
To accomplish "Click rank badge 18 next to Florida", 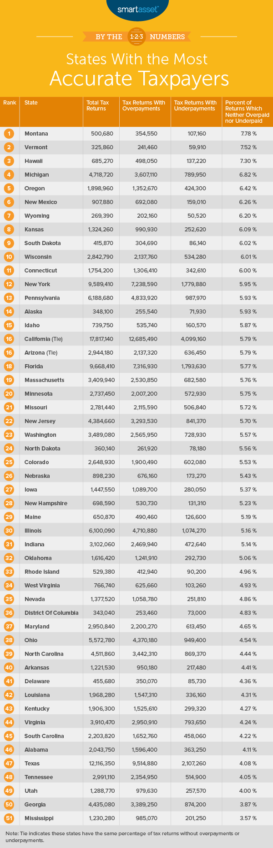I will click(10, 366).
